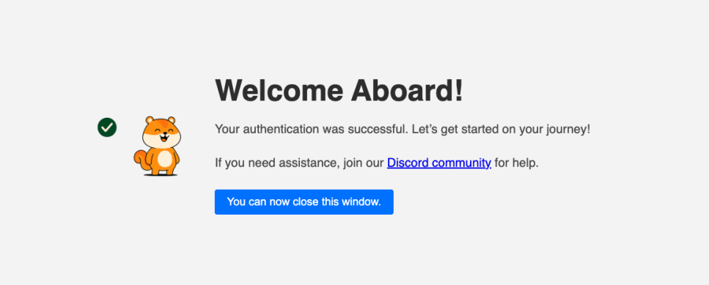
Task: Click the squirrel mascot's smiling face
Action: coord(161,135)
